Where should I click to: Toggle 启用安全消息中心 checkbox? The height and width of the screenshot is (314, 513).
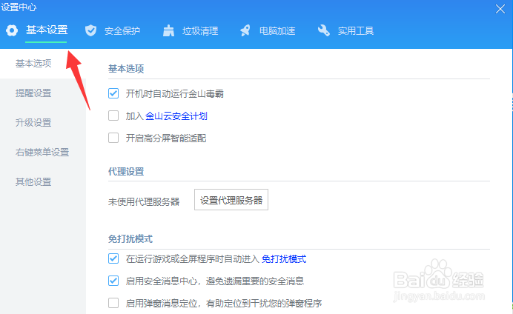click(x=113, y=281)
